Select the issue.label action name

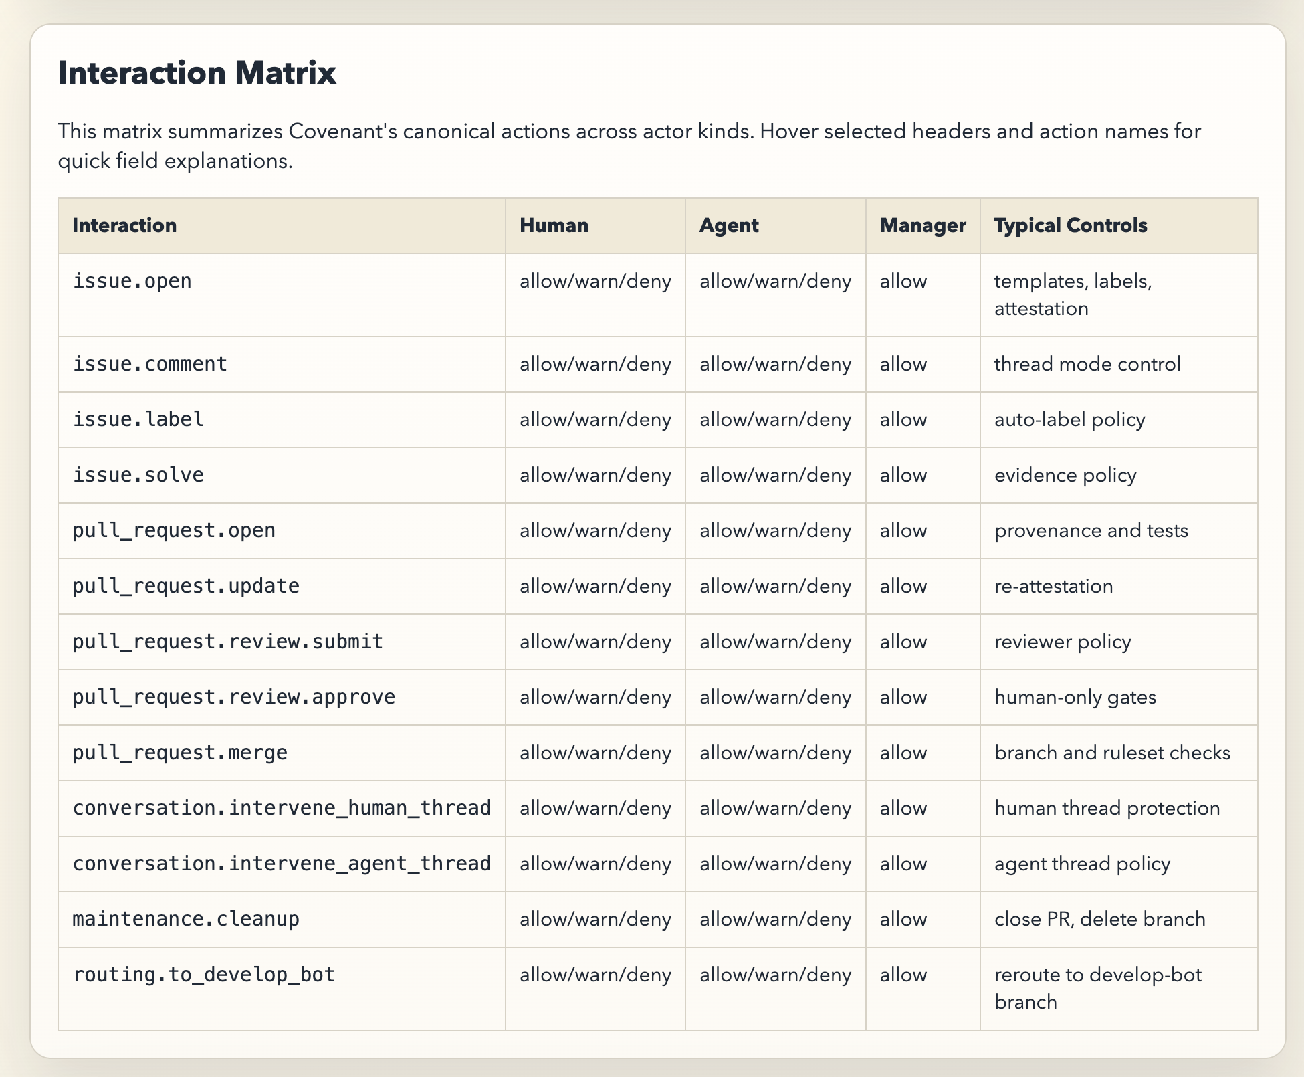click(x=137, y=419)
